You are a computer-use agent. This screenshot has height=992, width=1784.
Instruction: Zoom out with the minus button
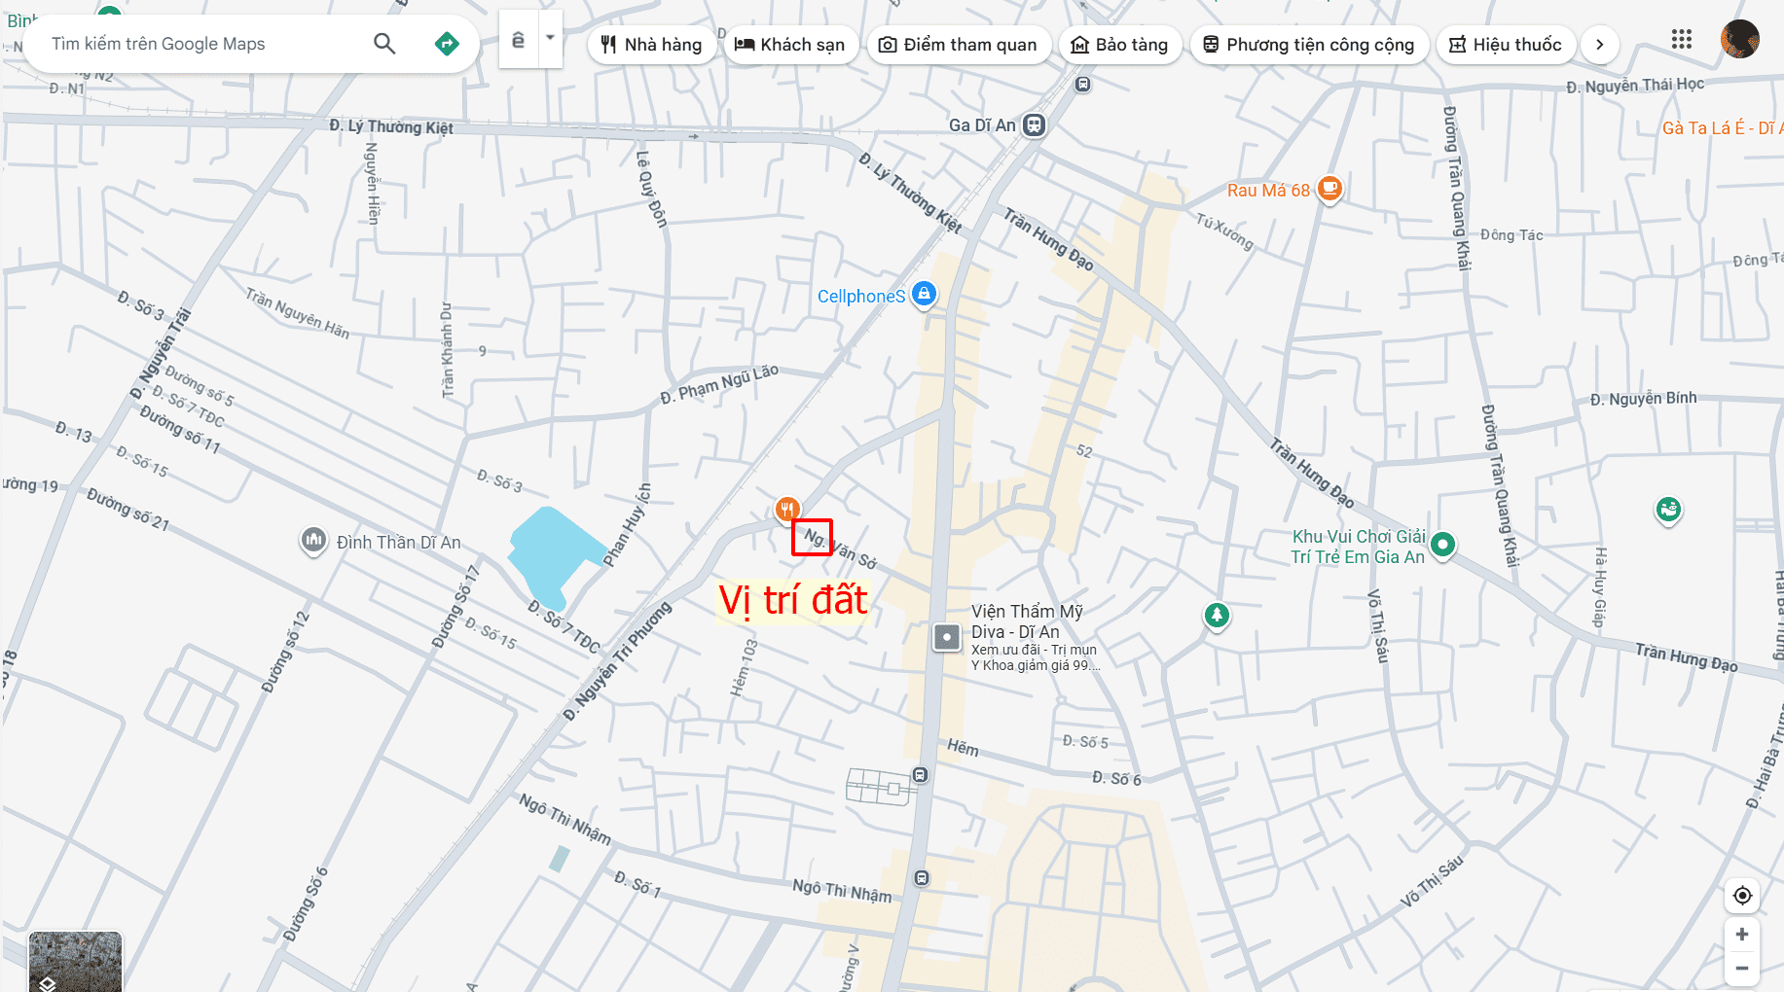coord(1742,969)
